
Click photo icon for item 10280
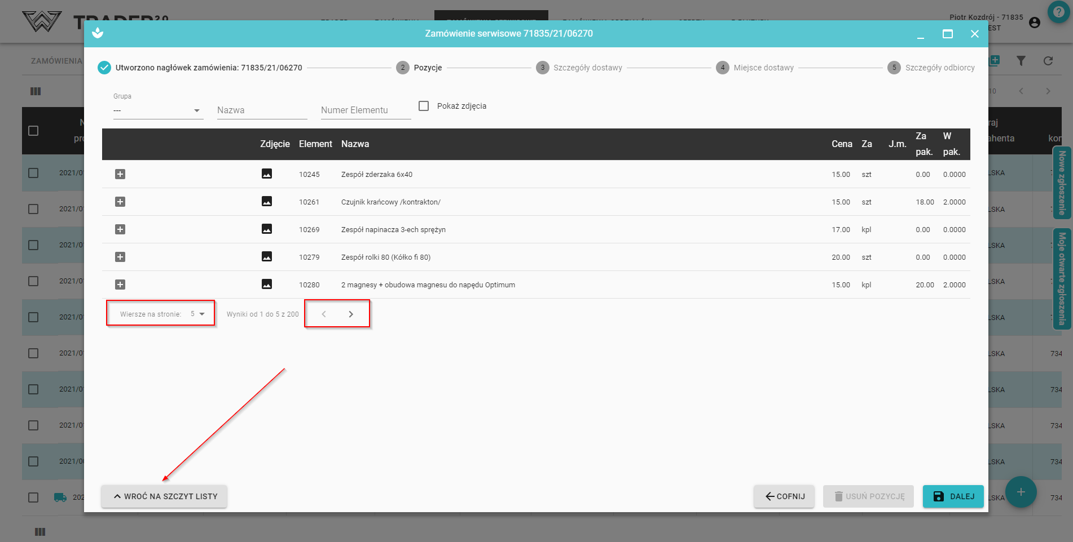coord(267,285)
